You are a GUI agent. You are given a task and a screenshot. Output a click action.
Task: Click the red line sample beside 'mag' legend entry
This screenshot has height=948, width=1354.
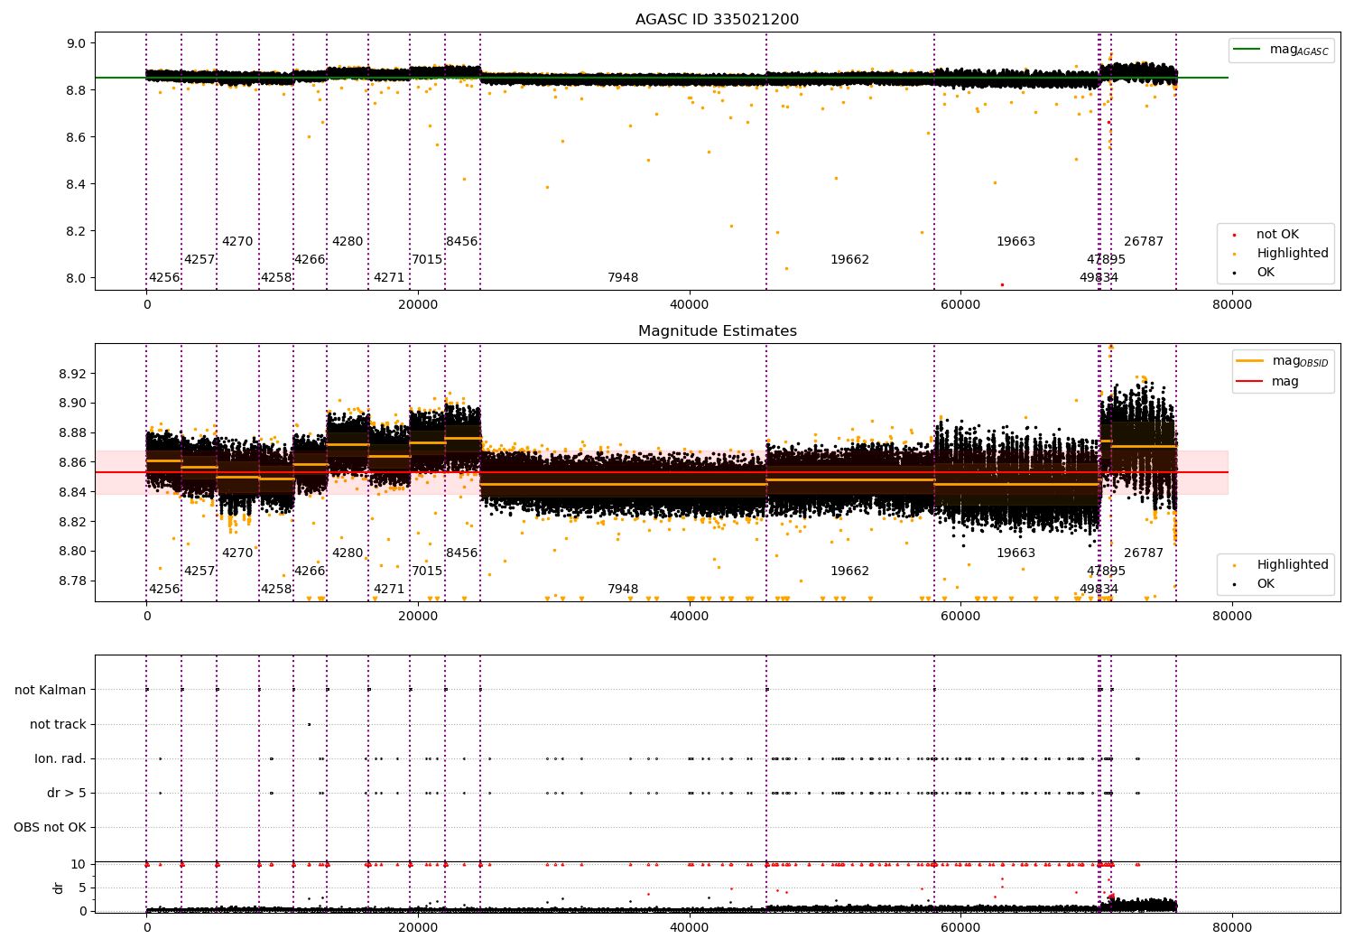click(x=1249, y=382)
